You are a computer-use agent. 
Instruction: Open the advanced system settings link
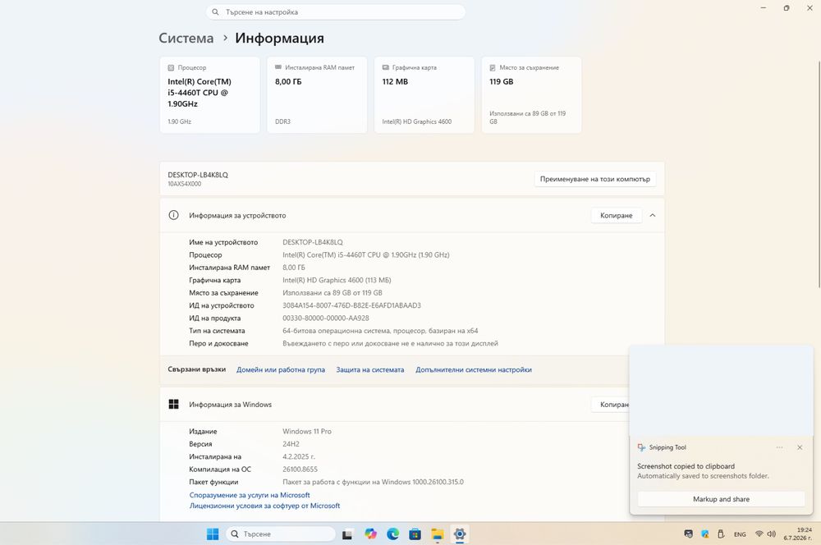pyautogui.click(x=474, y=369)
